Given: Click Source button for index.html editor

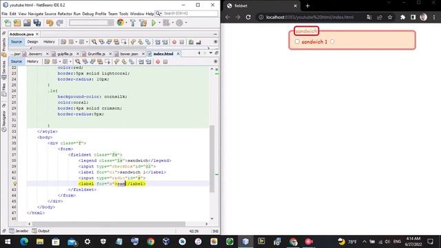Looking at the screenshot, I should click(16, 61).
